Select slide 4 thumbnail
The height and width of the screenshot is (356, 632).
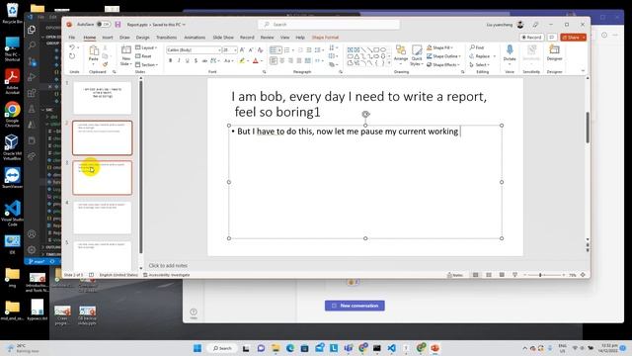[103, 218]
